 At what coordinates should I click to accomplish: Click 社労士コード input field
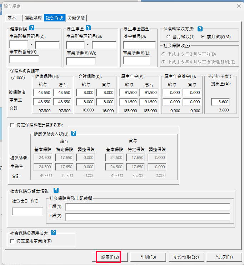[27, 211]
